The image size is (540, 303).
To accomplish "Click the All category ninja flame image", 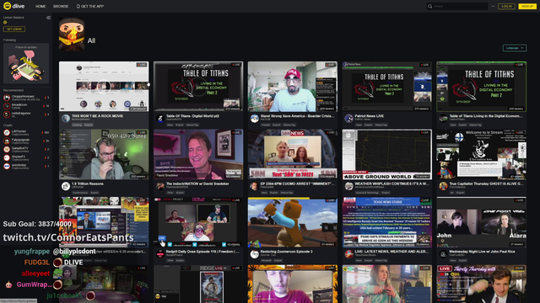I will 72,35.
